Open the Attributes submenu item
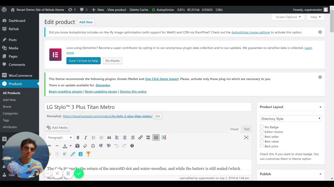This screenshot has height=187, width=334. tap(10, 127)
